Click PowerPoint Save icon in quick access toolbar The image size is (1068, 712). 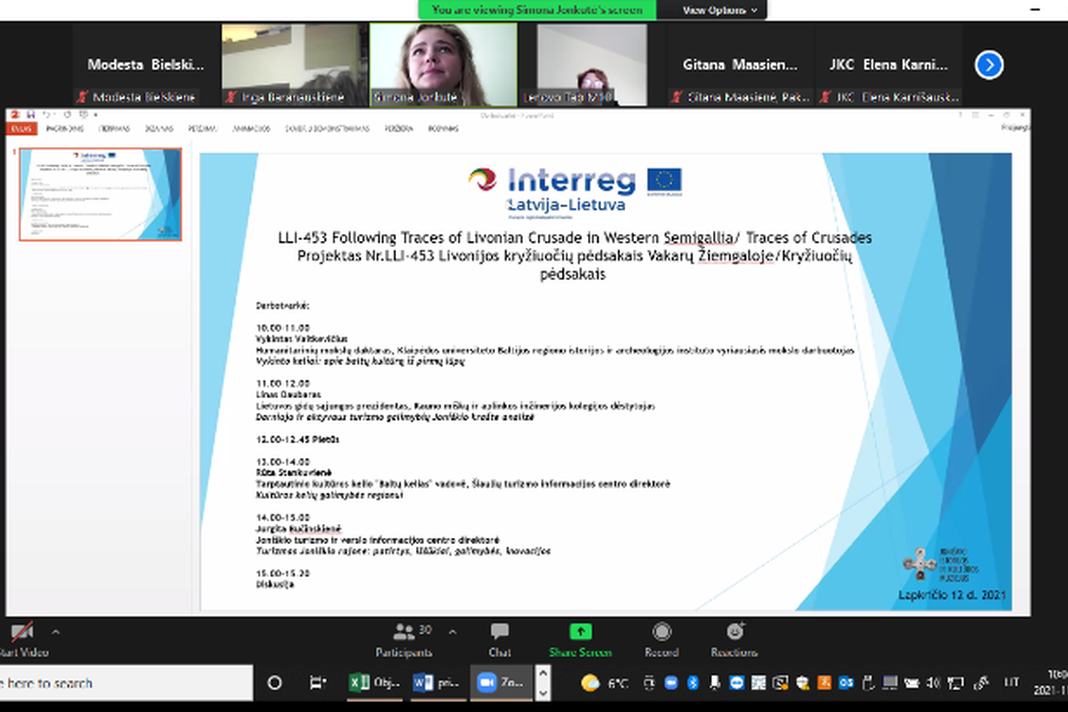pos(31,114)
